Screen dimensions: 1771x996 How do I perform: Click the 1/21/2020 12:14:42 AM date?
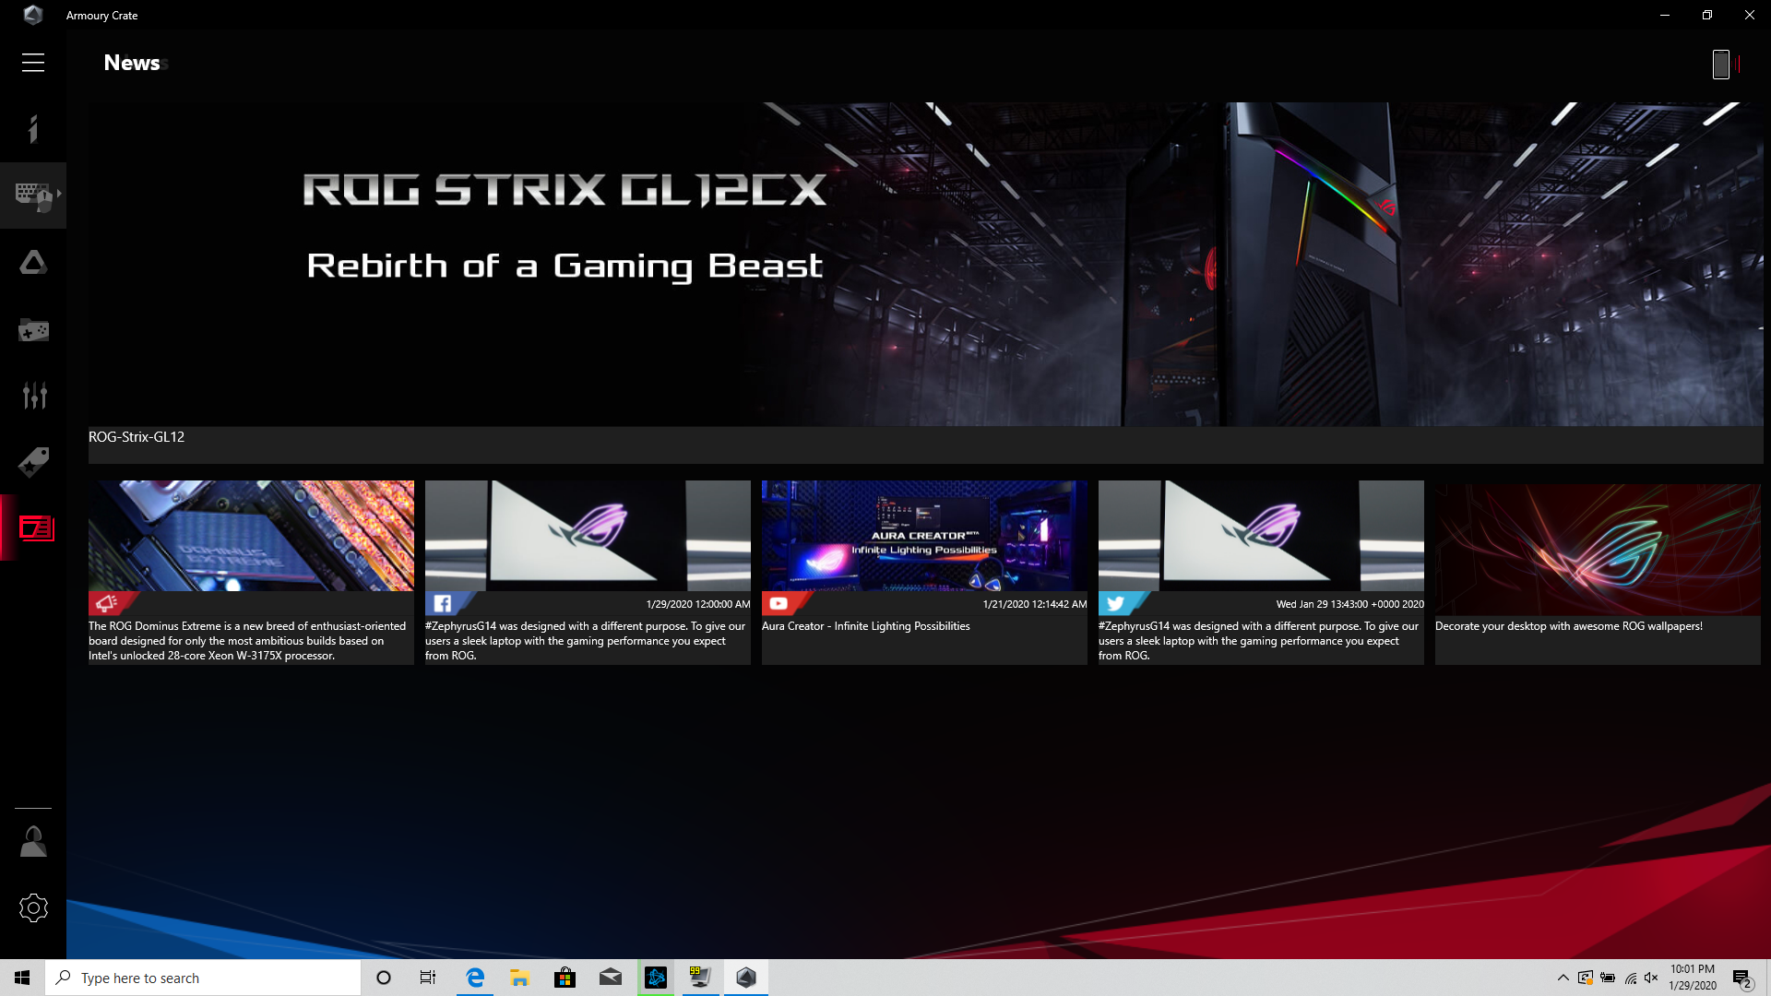[x=1035, y=604]
